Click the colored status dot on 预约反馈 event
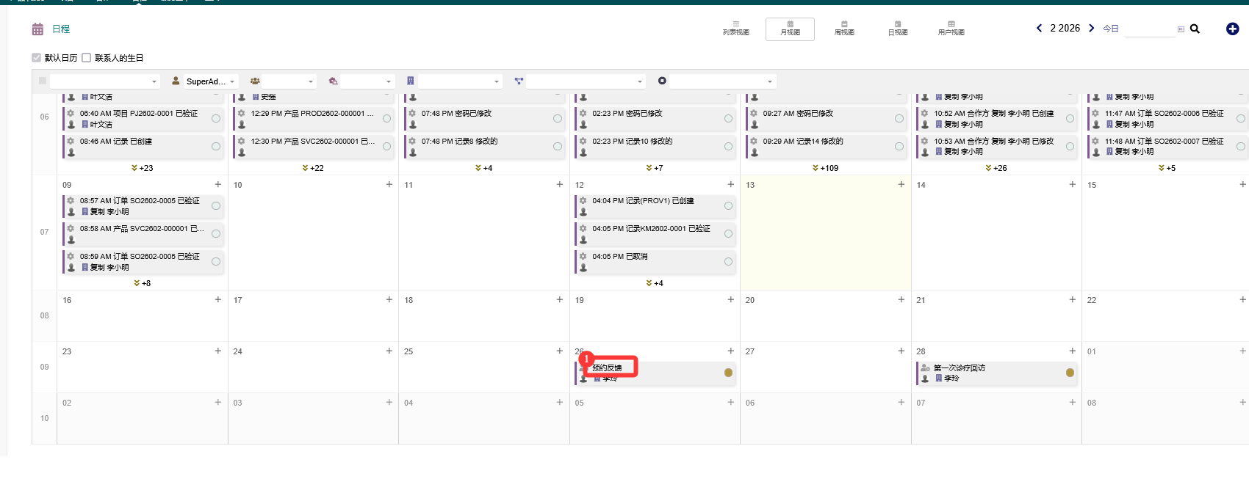Viewport: 1249px width, 479px height. (728, 373)
